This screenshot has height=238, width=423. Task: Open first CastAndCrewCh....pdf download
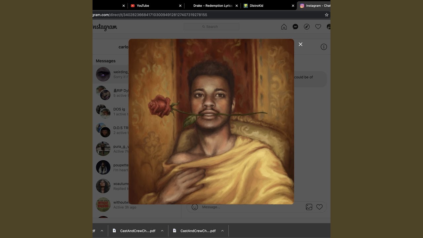point(134,231)
